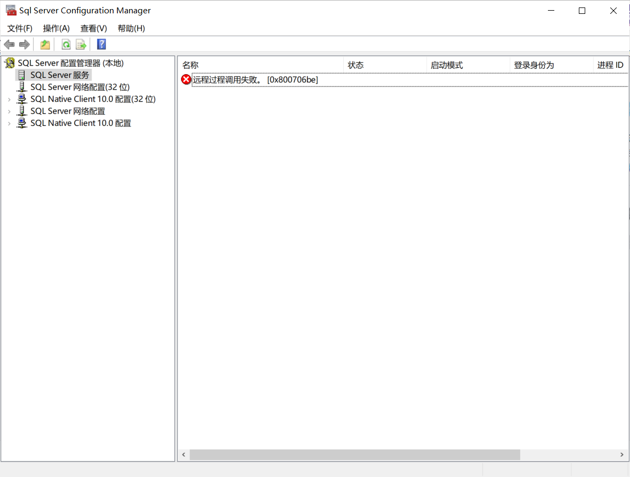Expand the SQL Native Client 10.0 配置 node

pos(9,123)
